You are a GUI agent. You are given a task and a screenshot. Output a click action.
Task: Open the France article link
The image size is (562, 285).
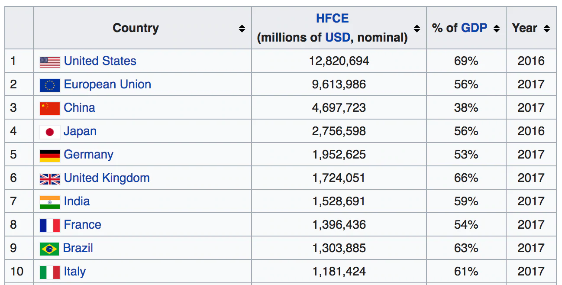(82, 225)
